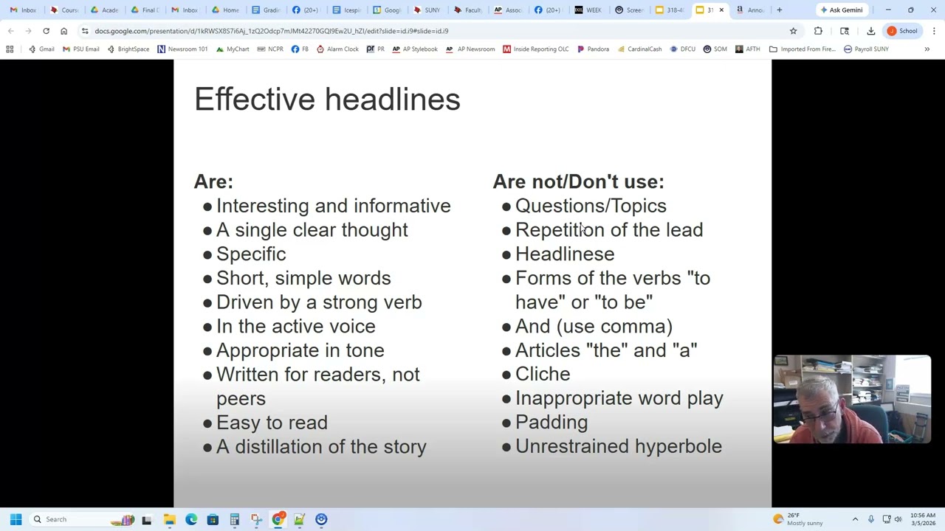Screen dimensions: 945x531
Task: Click the 'Effective headlines' slide title
Action: [327, 100]
